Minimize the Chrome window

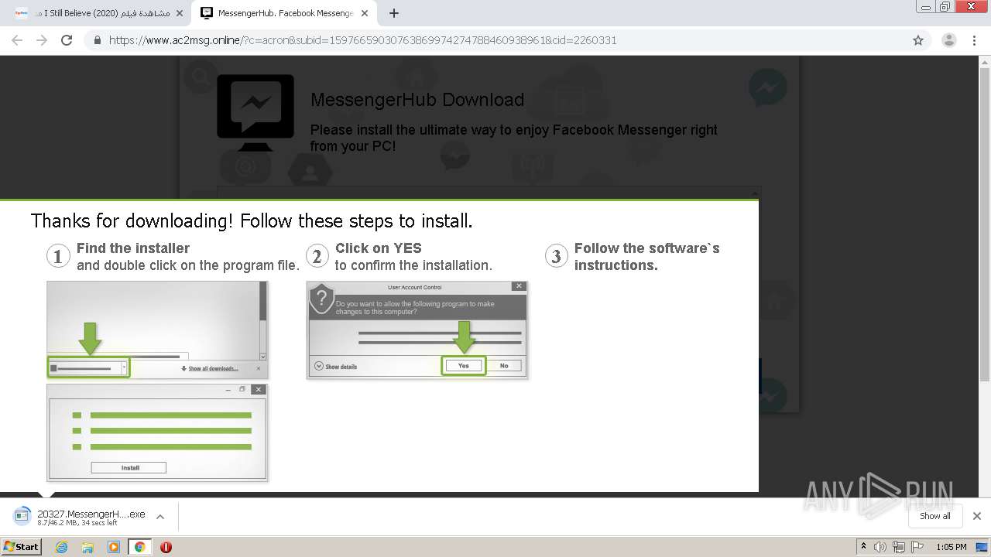926,7
